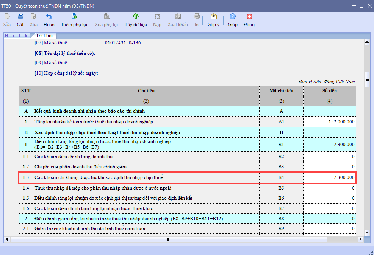This screenshot has width=374, height=255.
Task: Open Giúp help
Action: coord(233,20)
